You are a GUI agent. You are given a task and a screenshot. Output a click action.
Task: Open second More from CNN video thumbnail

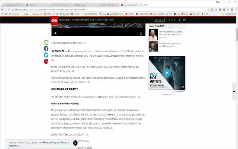pyautogui.click(x=153, y=46)
